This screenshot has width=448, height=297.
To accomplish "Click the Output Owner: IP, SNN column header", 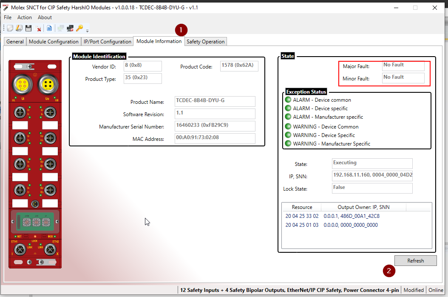I will pos(363,207).
